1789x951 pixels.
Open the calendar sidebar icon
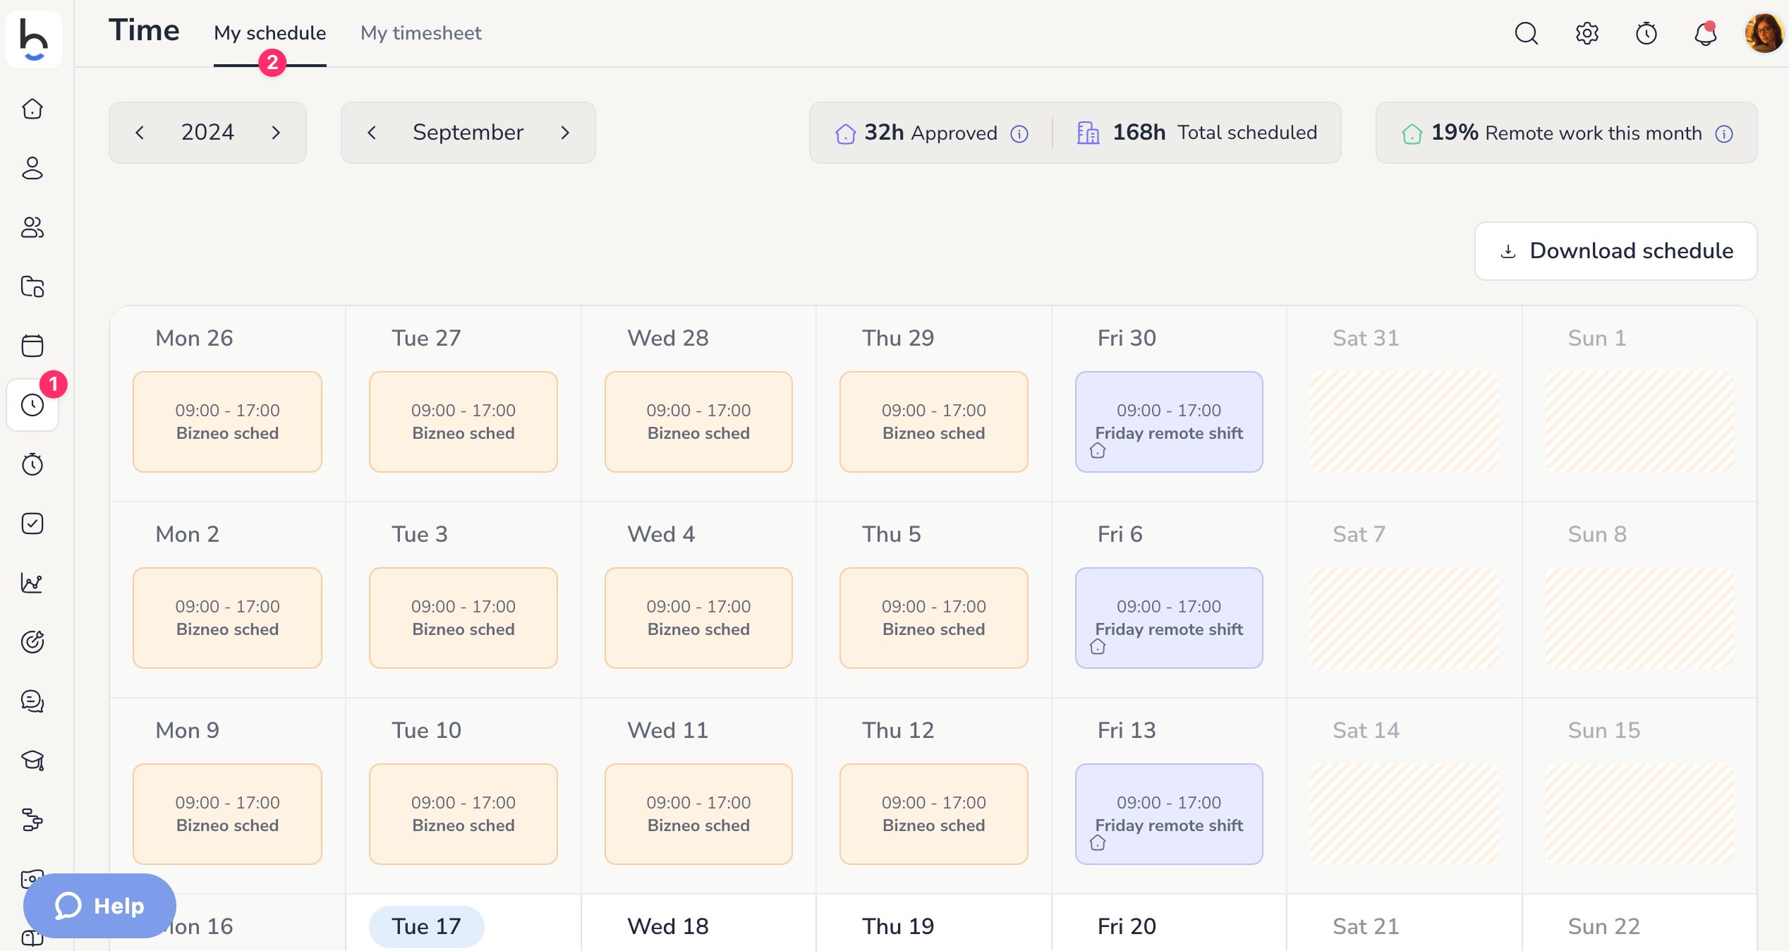pyautogui.click(x=32, y=346)
